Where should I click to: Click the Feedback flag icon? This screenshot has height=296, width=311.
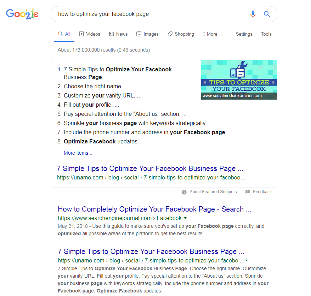248,191
